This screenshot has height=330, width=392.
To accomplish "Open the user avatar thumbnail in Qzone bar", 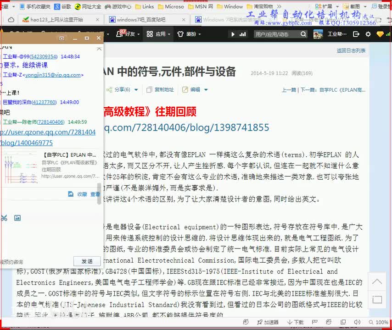I will point(318,34).
